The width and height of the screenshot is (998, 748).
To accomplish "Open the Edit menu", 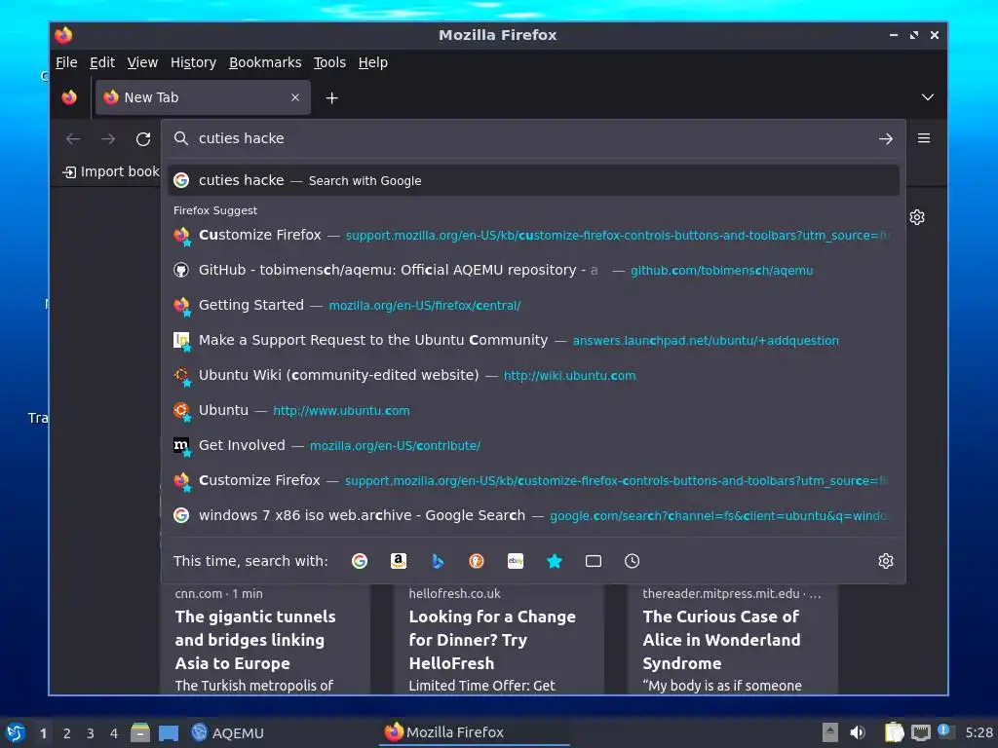I will pyautogui.click(x=102, y=62).
